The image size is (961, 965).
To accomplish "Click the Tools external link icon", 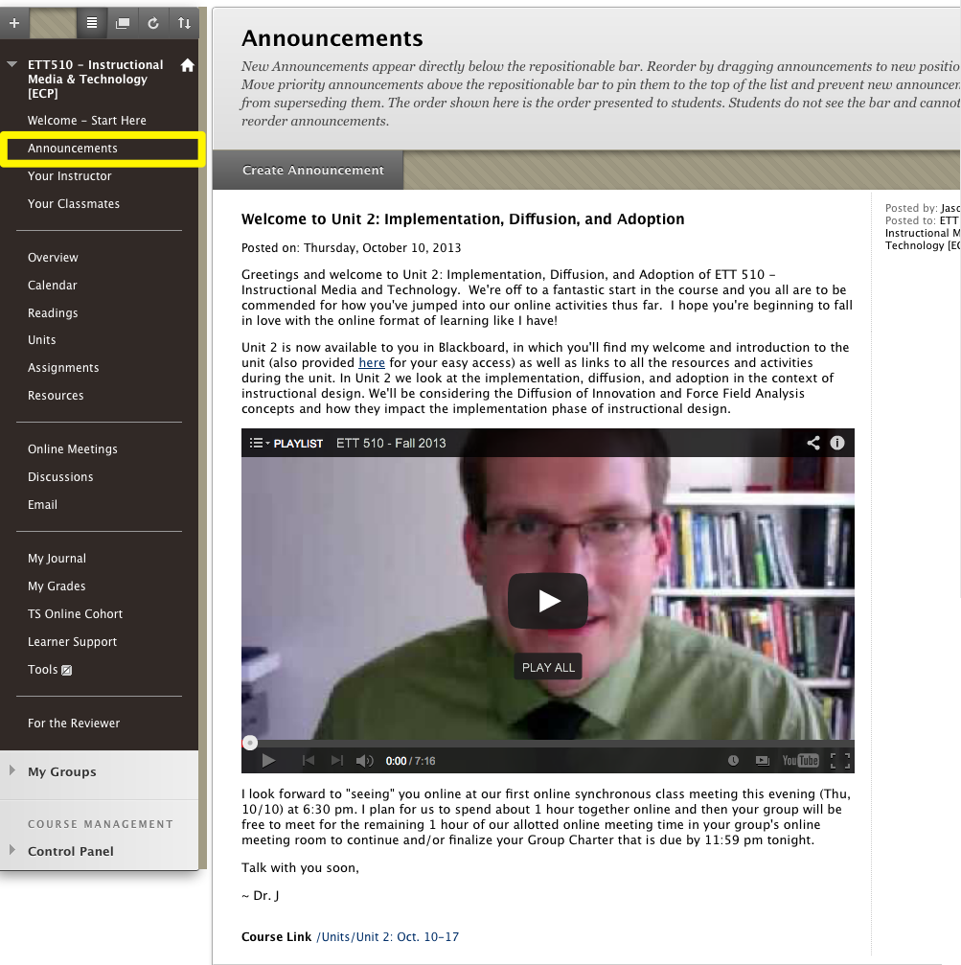I will 67,670.
